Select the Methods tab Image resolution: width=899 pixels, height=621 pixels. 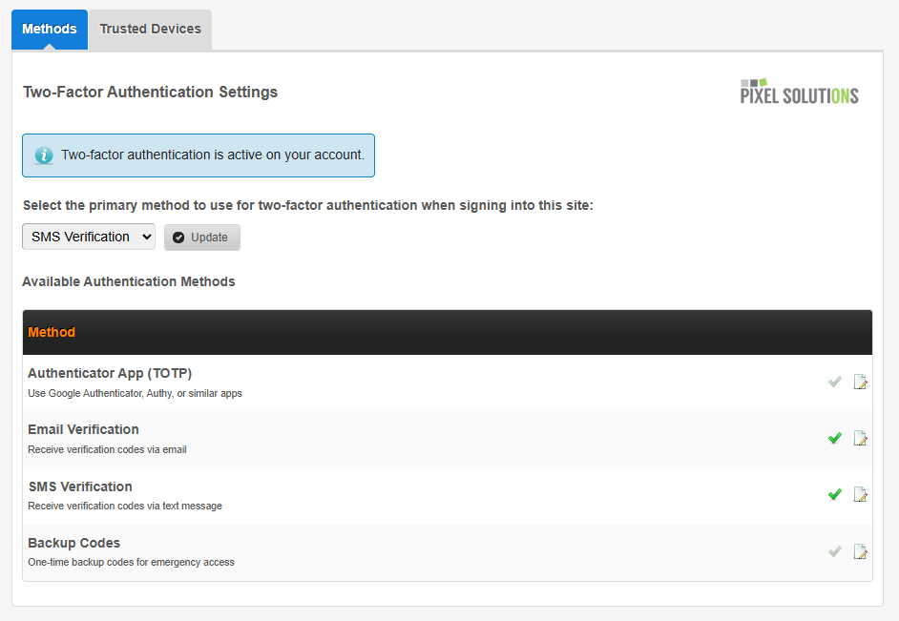click(49, 29)
